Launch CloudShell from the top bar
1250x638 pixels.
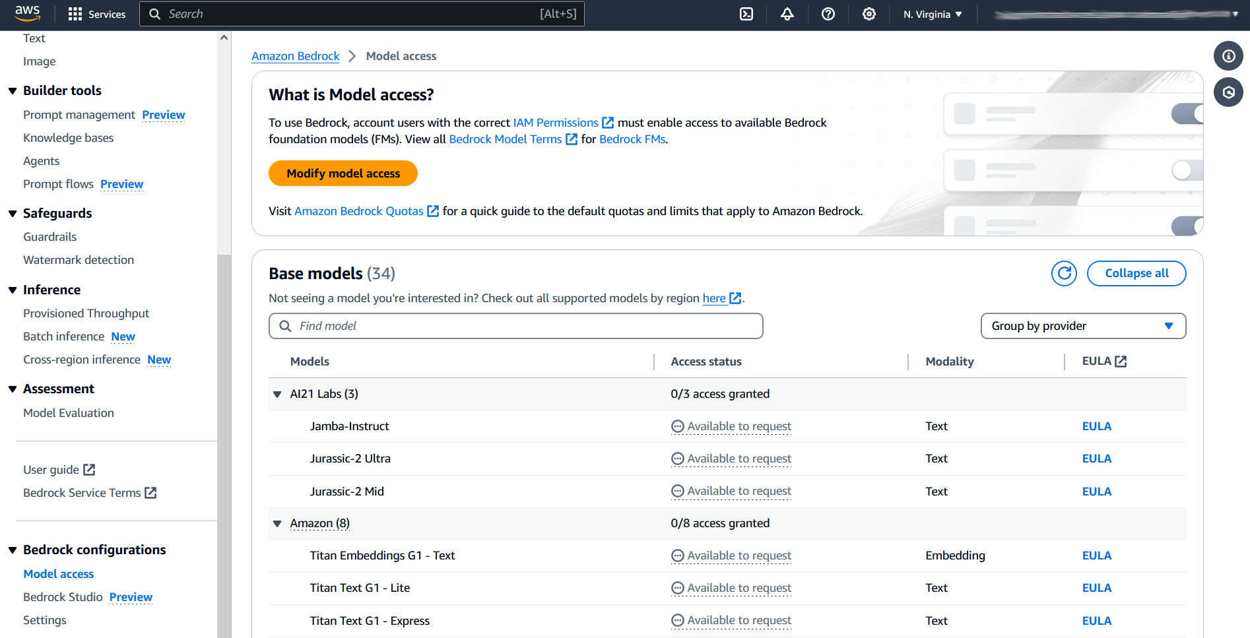[x=746, y=14]
